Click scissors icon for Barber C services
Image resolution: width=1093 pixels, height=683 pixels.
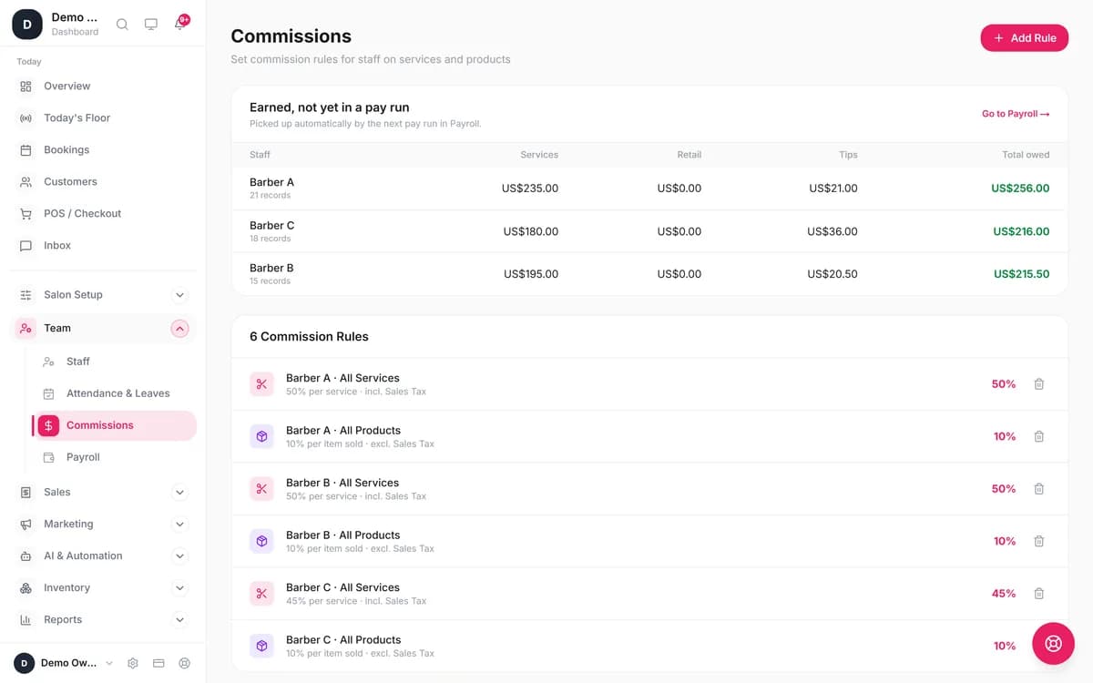pyautogui.click(x=261, y=594)
